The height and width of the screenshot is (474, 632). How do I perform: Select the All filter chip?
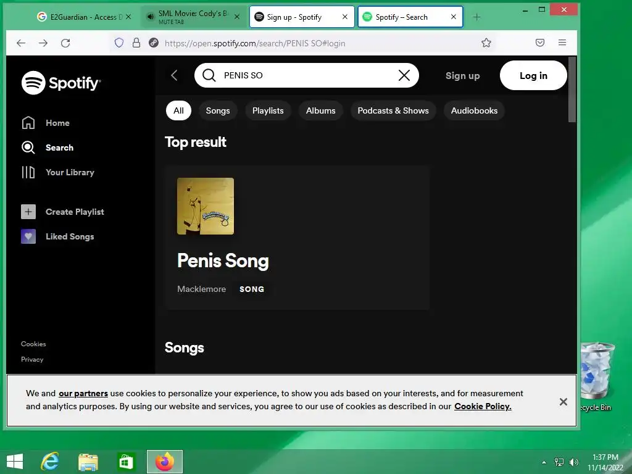click(x=178, y=110)
